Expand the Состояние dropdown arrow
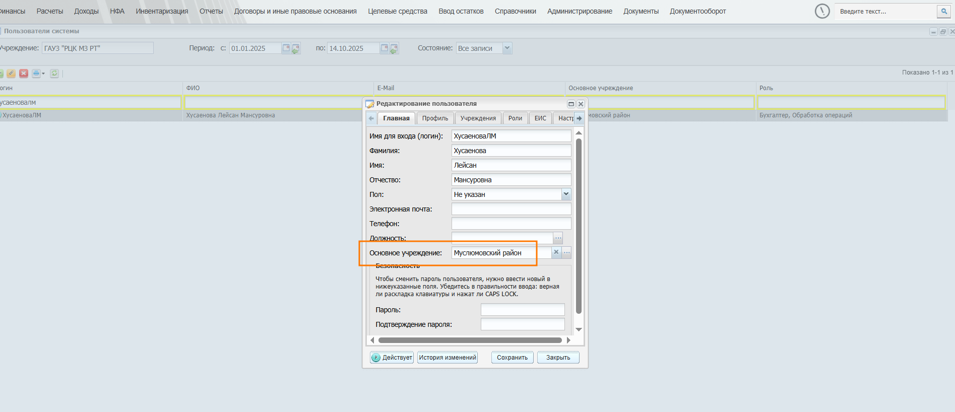 tap(507, 48)
